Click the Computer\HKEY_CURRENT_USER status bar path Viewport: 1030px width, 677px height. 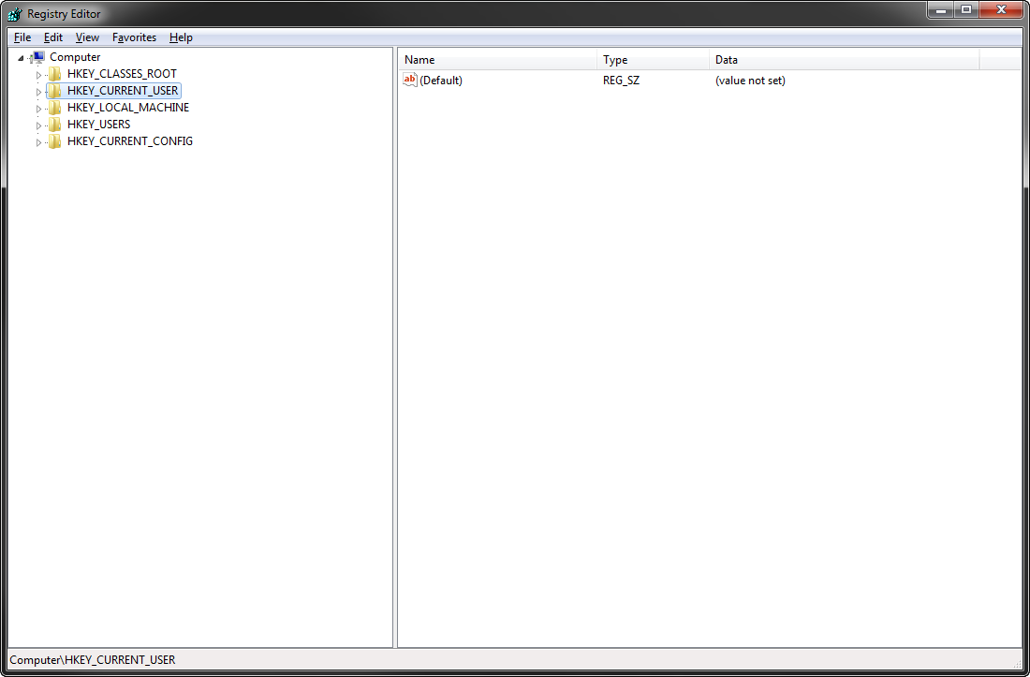[x=93, y=660]
